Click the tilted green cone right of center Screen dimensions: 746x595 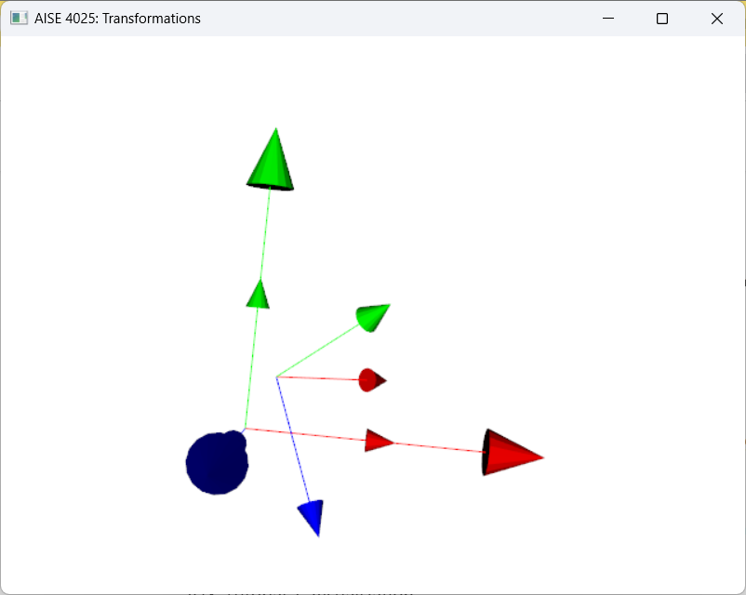(x=371, y=316)
